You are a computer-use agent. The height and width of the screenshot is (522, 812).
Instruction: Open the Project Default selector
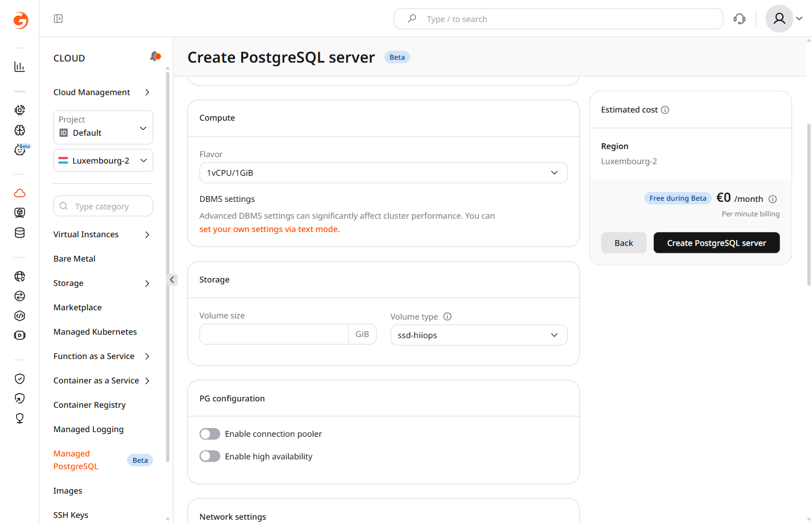click(103, 127)
